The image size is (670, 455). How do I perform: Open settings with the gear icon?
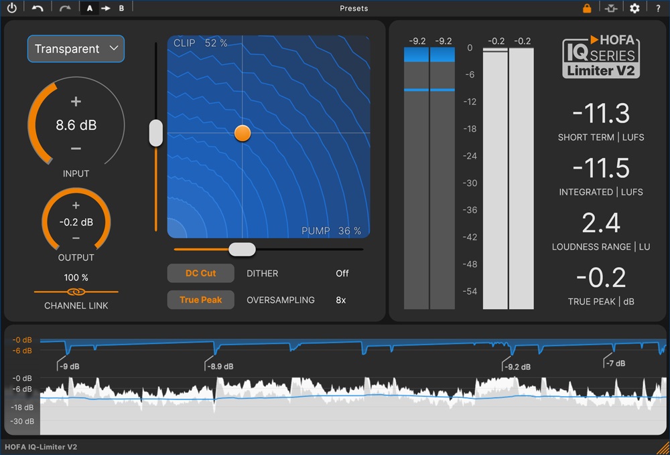click(634, 8)
